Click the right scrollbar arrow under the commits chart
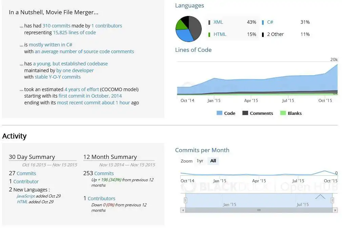342x228 pixels. [x=335, y=210]
